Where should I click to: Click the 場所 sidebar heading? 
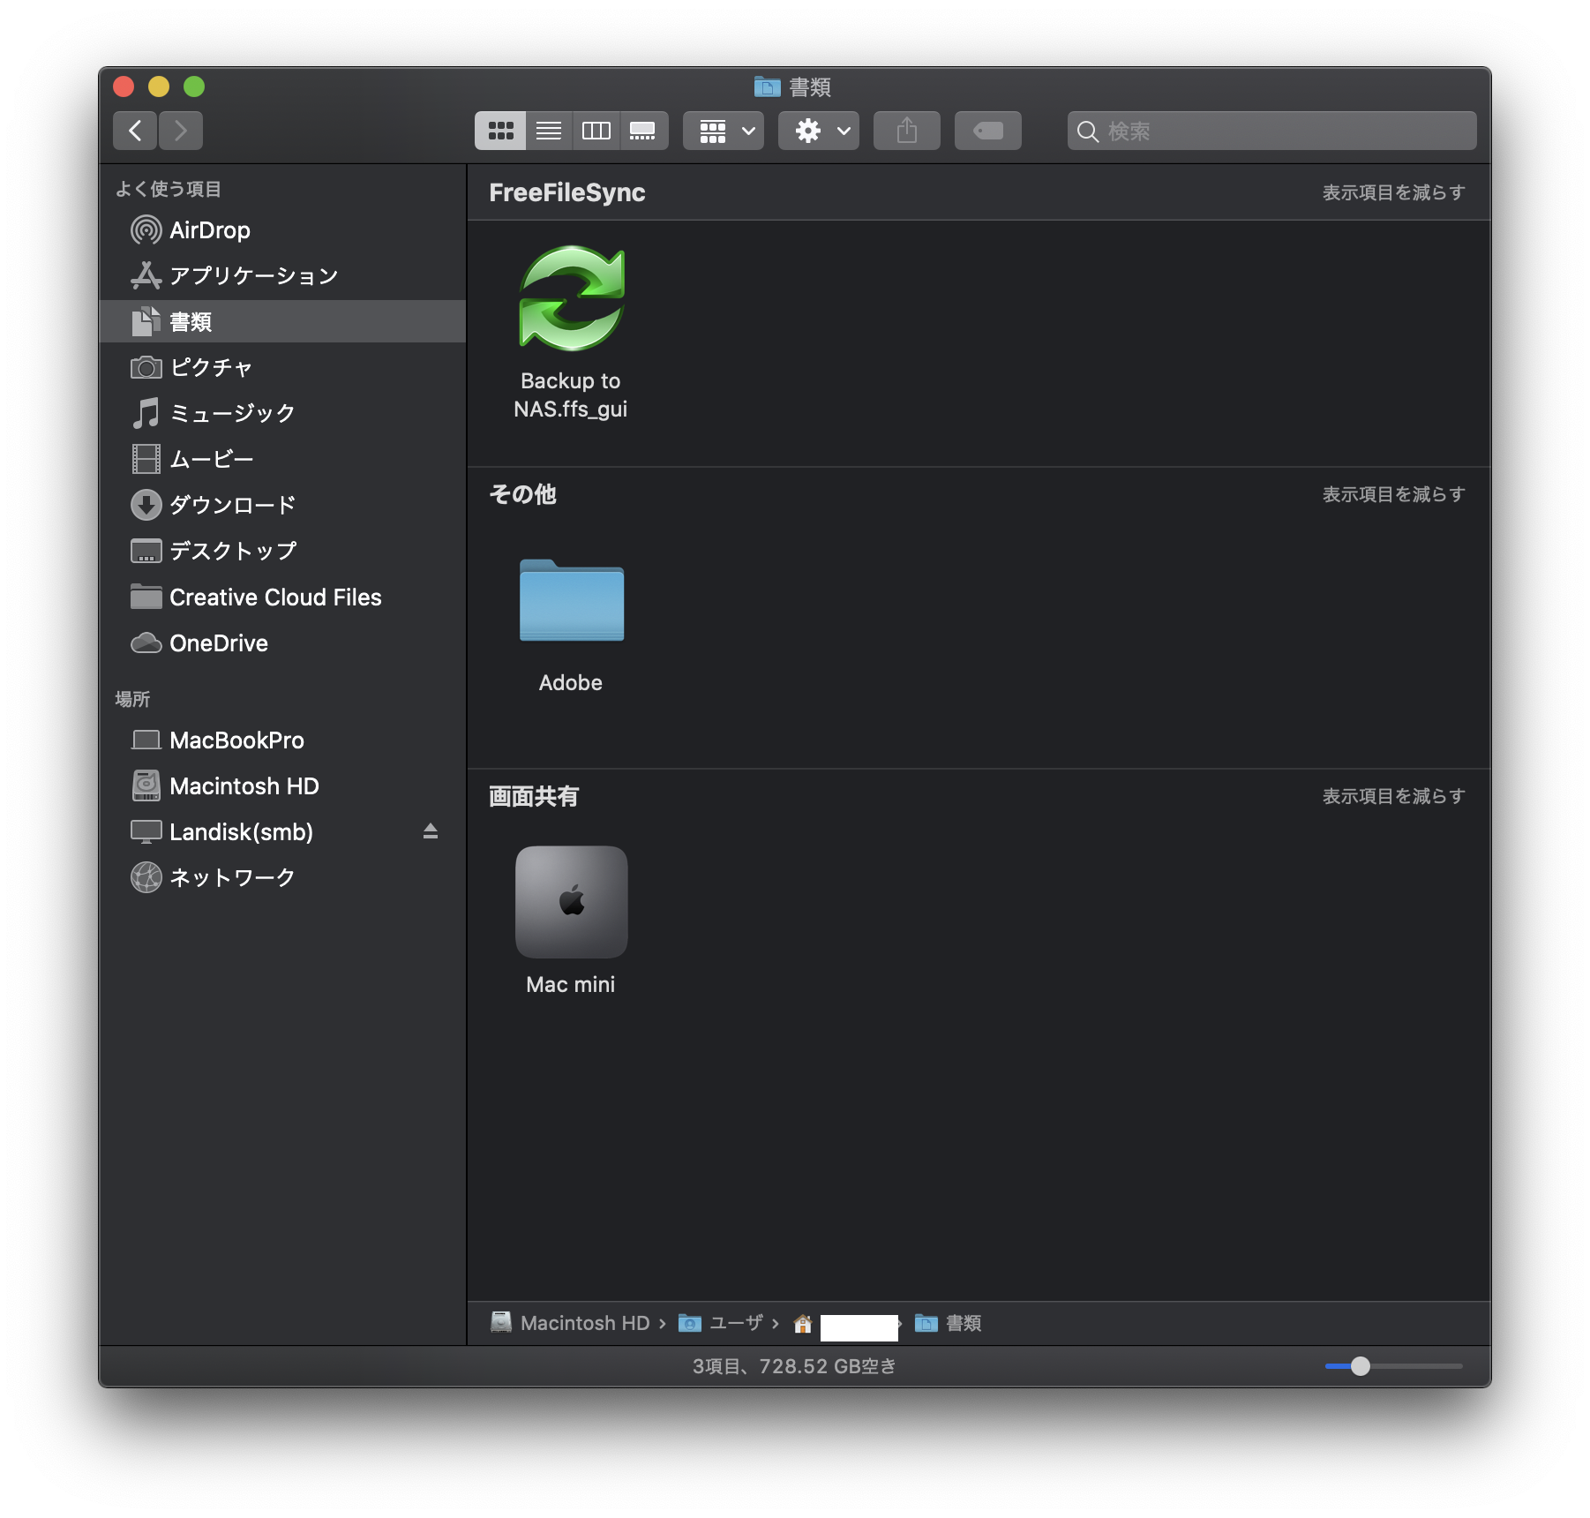(x=132, y=699)
